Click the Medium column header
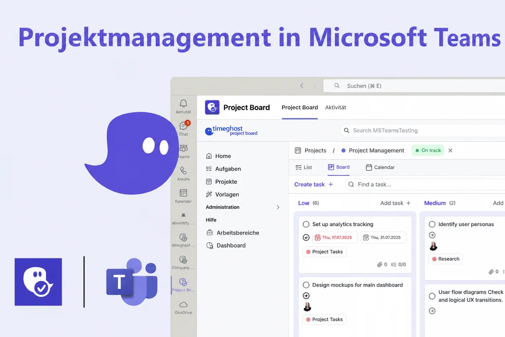Image resolution: width=505 pixels, height=337 pixels. tap(435, 203)
